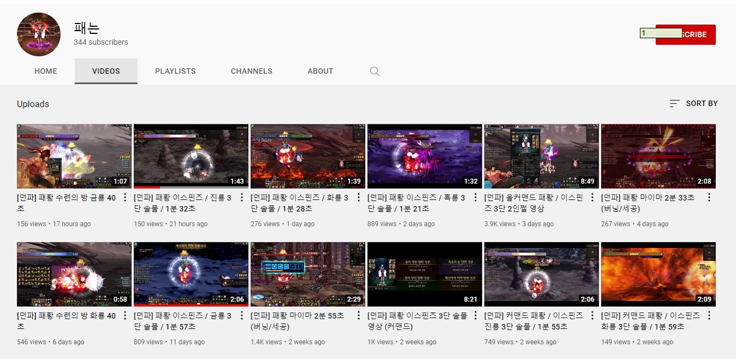
Task: Click the 156 views • 17 hours ago text
Action: [54, 224]
